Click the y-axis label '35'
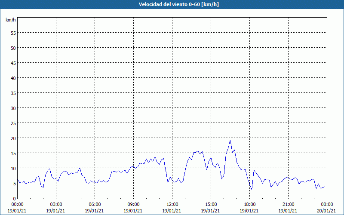This screenshot has width=344, height=215. pyautogui.click(x=13, y=93)
